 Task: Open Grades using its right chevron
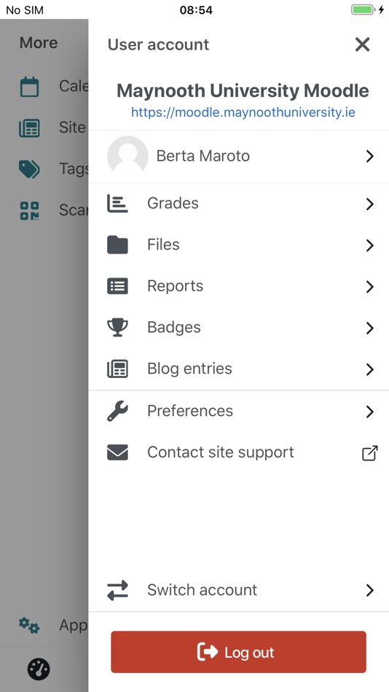(x=370, y=204)
